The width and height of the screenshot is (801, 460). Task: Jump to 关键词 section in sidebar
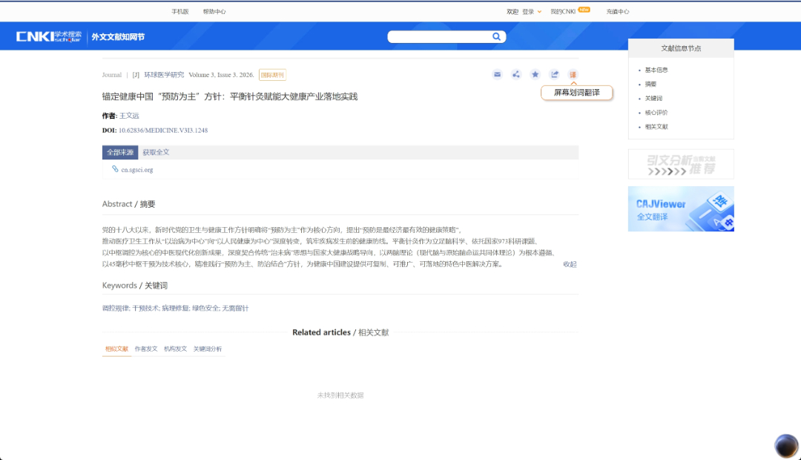click(653, 99)
